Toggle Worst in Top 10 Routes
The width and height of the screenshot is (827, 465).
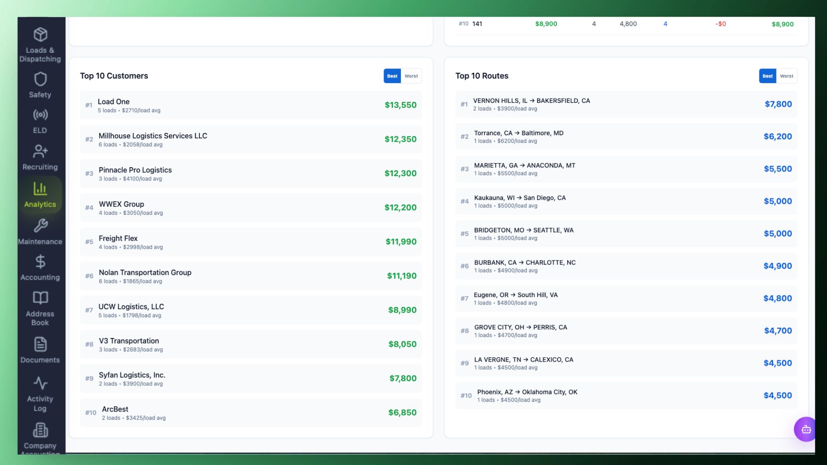click(x=787, y=76)
